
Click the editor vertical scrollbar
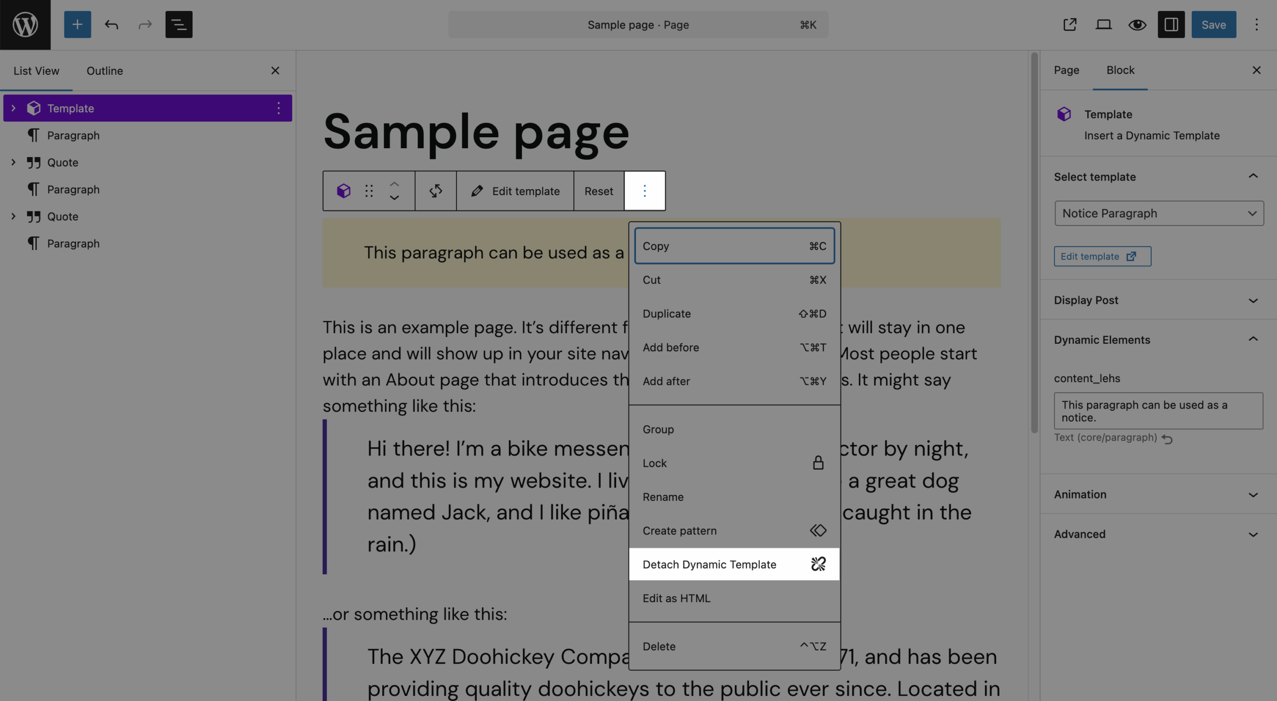click(1034, 243)
